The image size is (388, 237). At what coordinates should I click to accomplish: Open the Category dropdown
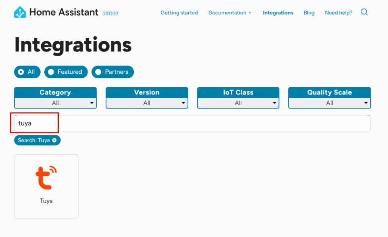tap(55, 103)
